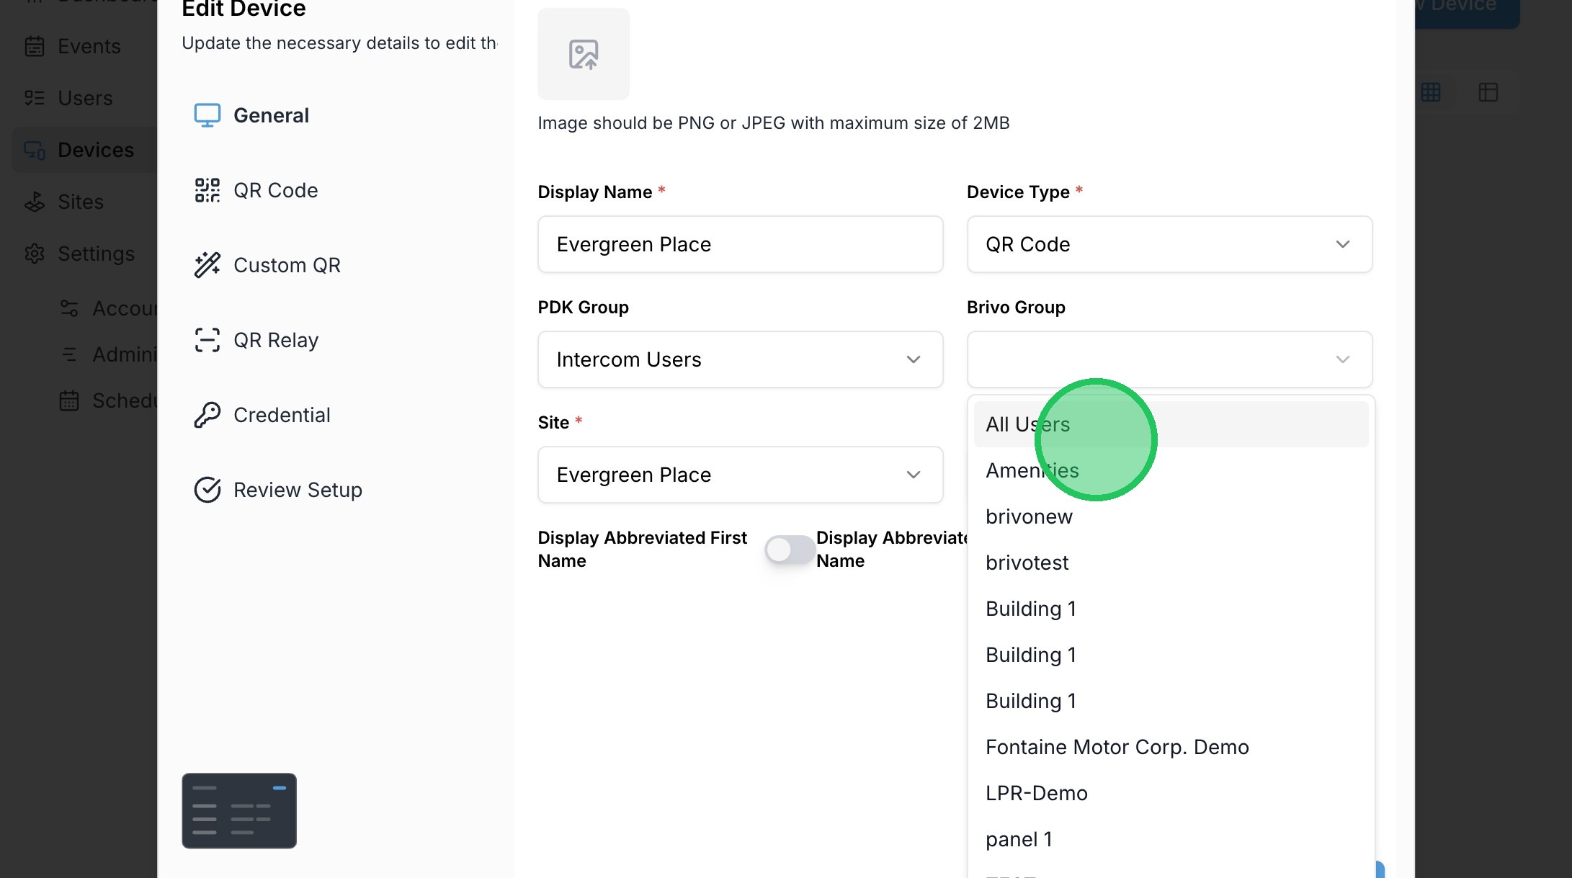This screenshot has width=1572, height=878.
Task: Choose Fontaine Motor Corp. Demo option
Action: [1117, 747]
